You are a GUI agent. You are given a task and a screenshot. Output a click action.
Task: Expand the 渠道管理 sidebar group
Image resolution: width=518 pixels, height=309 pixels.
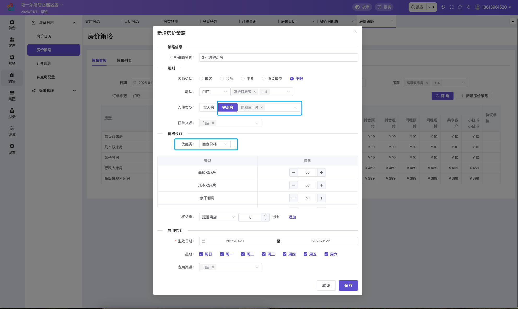(54, 91)
